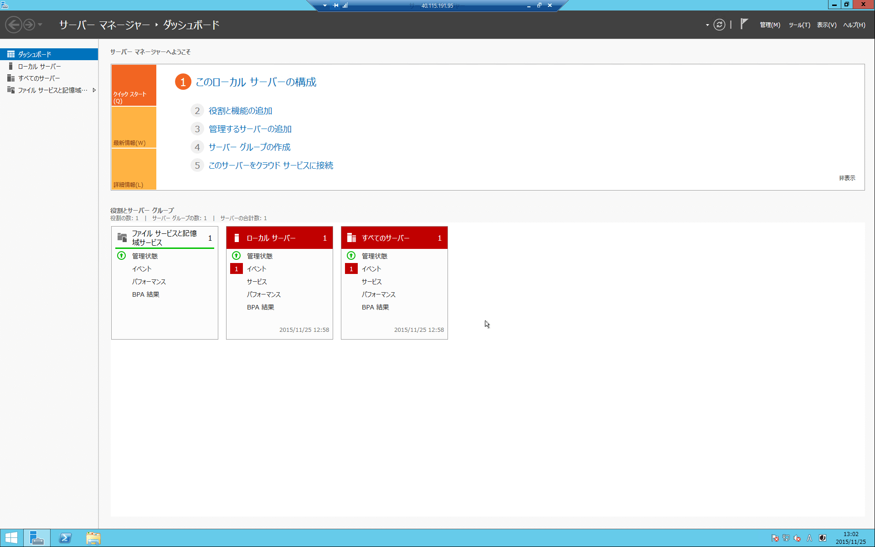Click 管理状態 green icon in ローカル サーバー tile
Viewport: 875px width, 547px height.
click(237, 256)
